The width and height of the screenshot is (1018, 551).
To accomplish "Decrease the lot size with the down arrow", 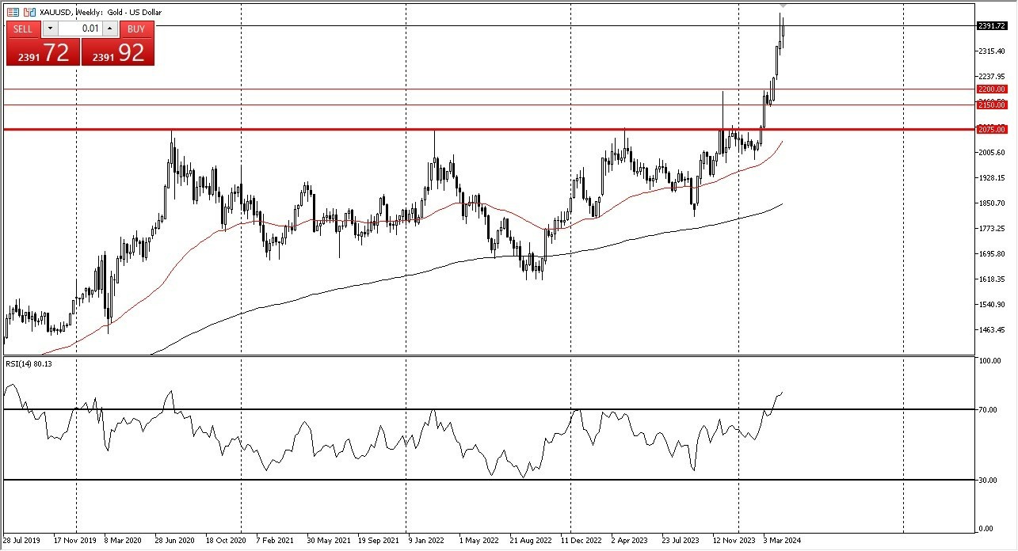I will pyautogui.click(x=50, y=28).
